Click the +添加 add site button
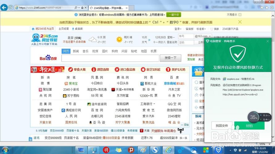 tap(185, 125)
